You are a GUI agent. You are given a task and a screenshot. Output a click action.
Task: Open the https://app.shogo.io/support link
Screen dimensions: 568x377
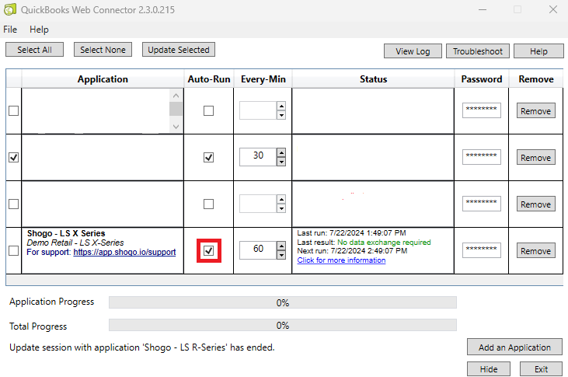pyautogui.click(x=124, y=253)
